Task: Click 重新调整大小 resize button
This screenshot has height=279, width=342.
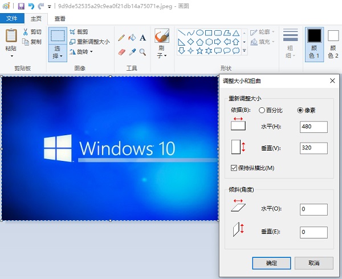Action: click(89, 42)
